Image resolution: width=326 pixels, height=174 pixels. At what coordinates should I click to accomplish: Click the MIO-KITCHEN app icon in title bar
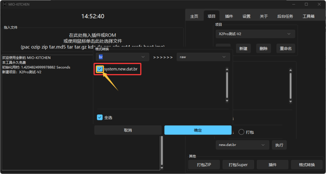point(4,4)
